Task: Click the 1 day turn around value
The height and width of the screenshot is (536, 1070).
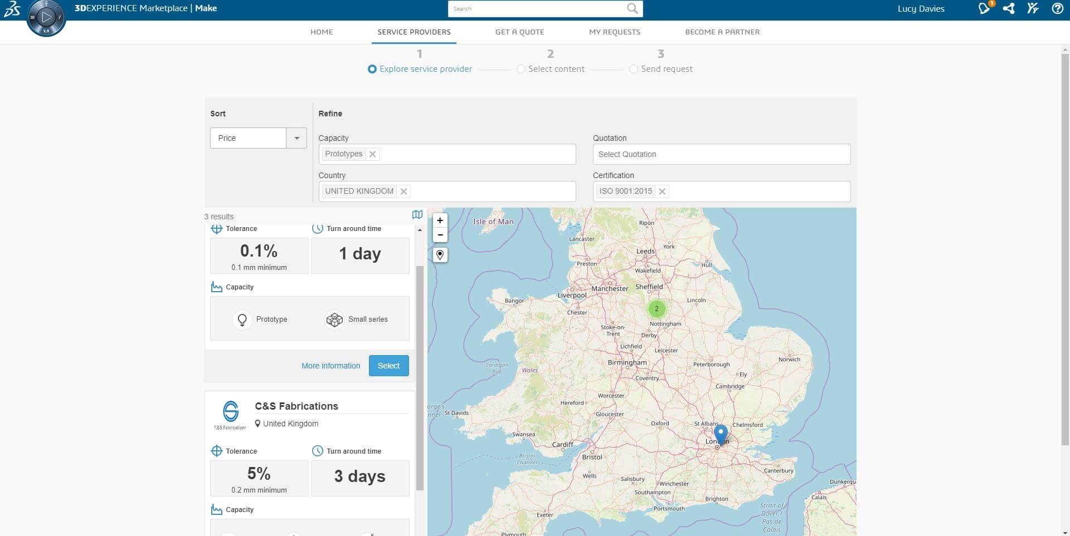Action: pos(360,254)
